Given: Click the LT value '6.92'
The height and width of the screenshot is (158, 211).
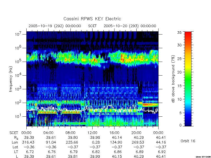Looking at the screenshot, I should click(162, 152).
